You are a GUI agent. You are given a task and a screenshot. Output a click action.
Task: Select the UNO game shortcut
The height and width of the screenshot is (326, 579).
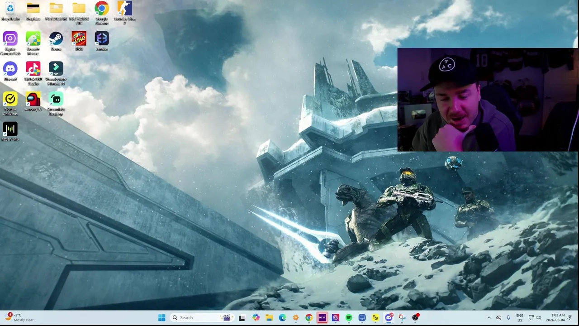click(79, 41)
